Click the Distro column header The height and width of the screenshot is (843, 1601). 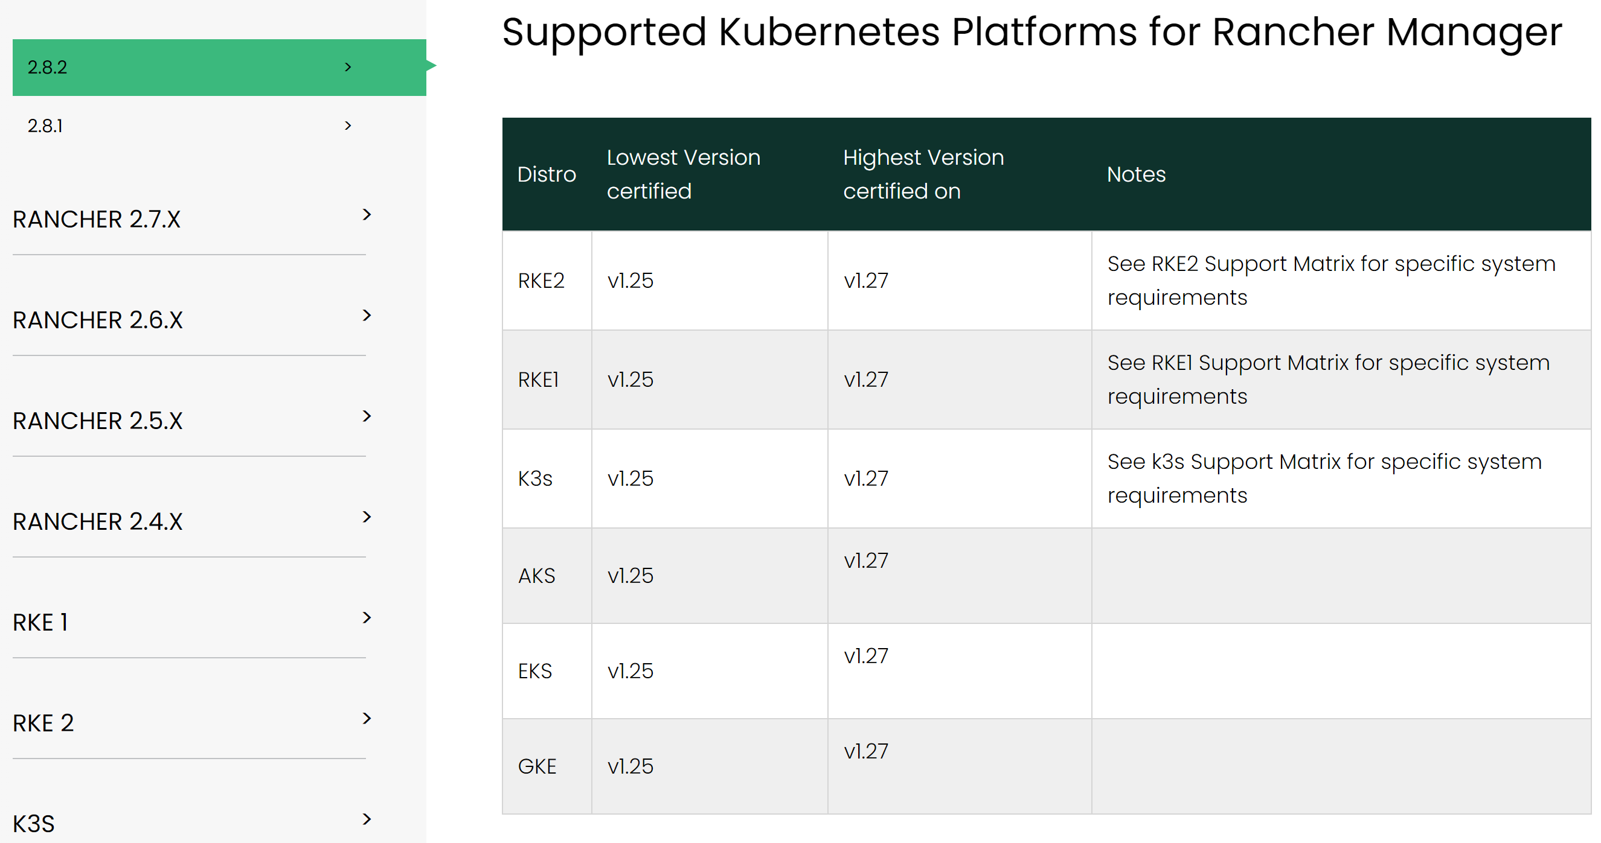tap(547, 174)
